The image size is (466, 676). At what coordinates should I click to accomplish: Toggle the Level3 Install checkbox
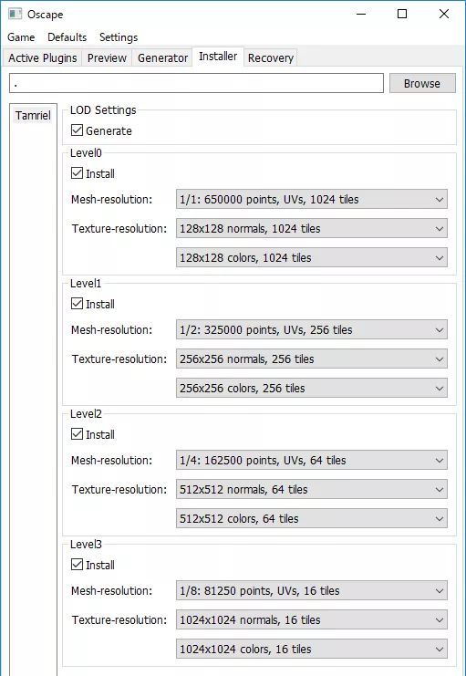(x=77, y=565)
